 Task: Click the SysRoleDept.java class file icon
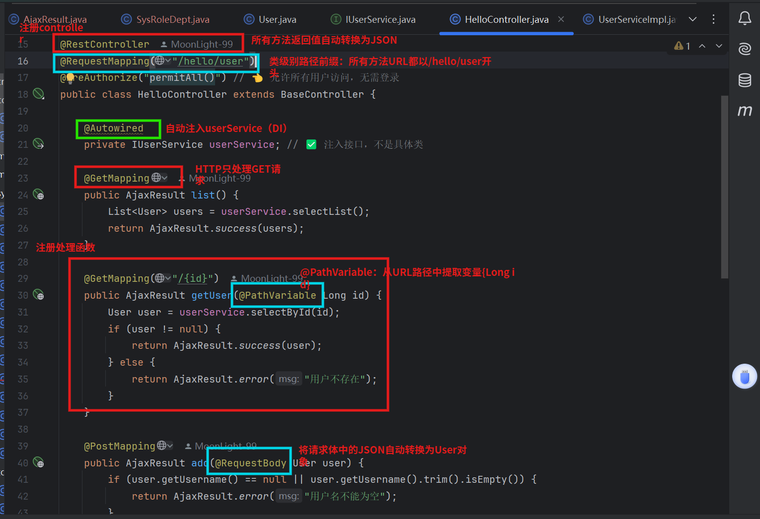(x=127, y=19)
